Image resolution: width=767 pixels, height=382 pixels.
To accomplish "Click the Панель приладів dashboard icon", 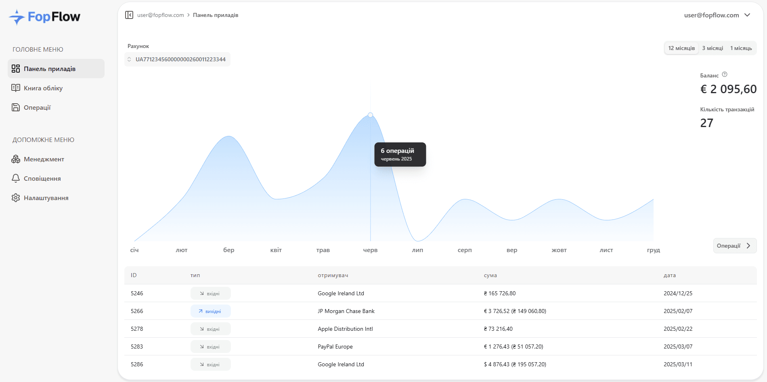I will pyautogui.click(x=16, y=69).
